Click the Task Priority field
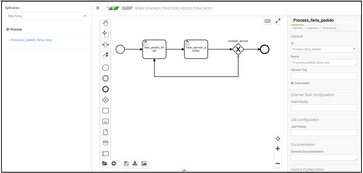 point(324,108)
